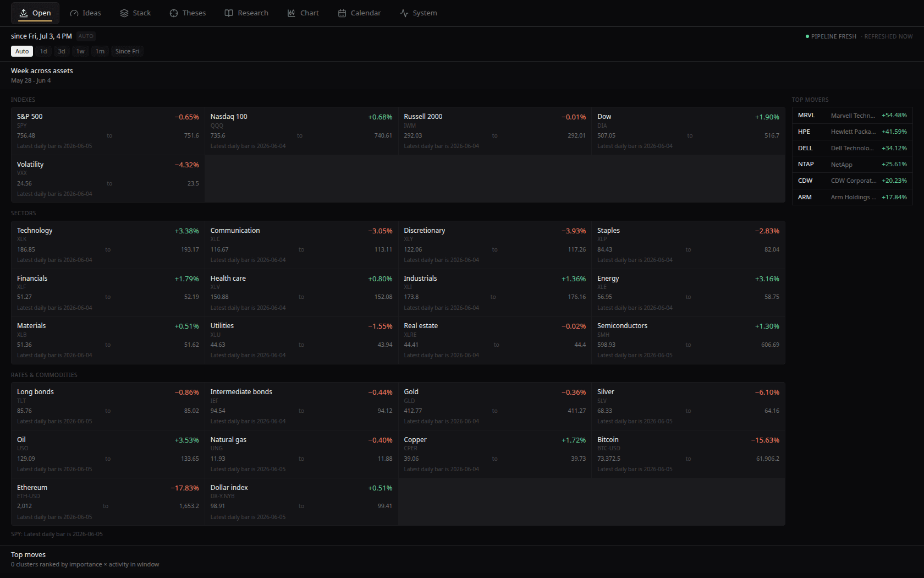Click the Top moves section heading
Viewport: 924px width, 578px height.
[x=28, y=555]
